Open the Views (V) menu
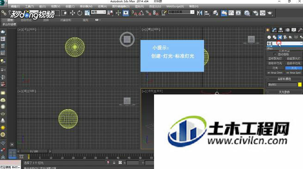Viewport: 303px width, 169px height. (56, 6)
